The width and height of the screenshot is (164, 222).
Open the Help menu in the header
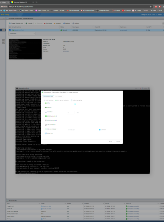point(160,15)
